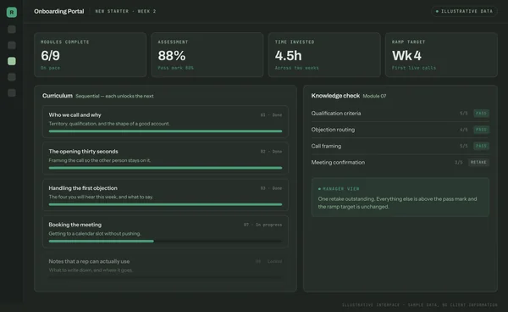This screenshot has height=312, width=508.
Task: Click the 'Module 07' label
Action: point(374,96)
